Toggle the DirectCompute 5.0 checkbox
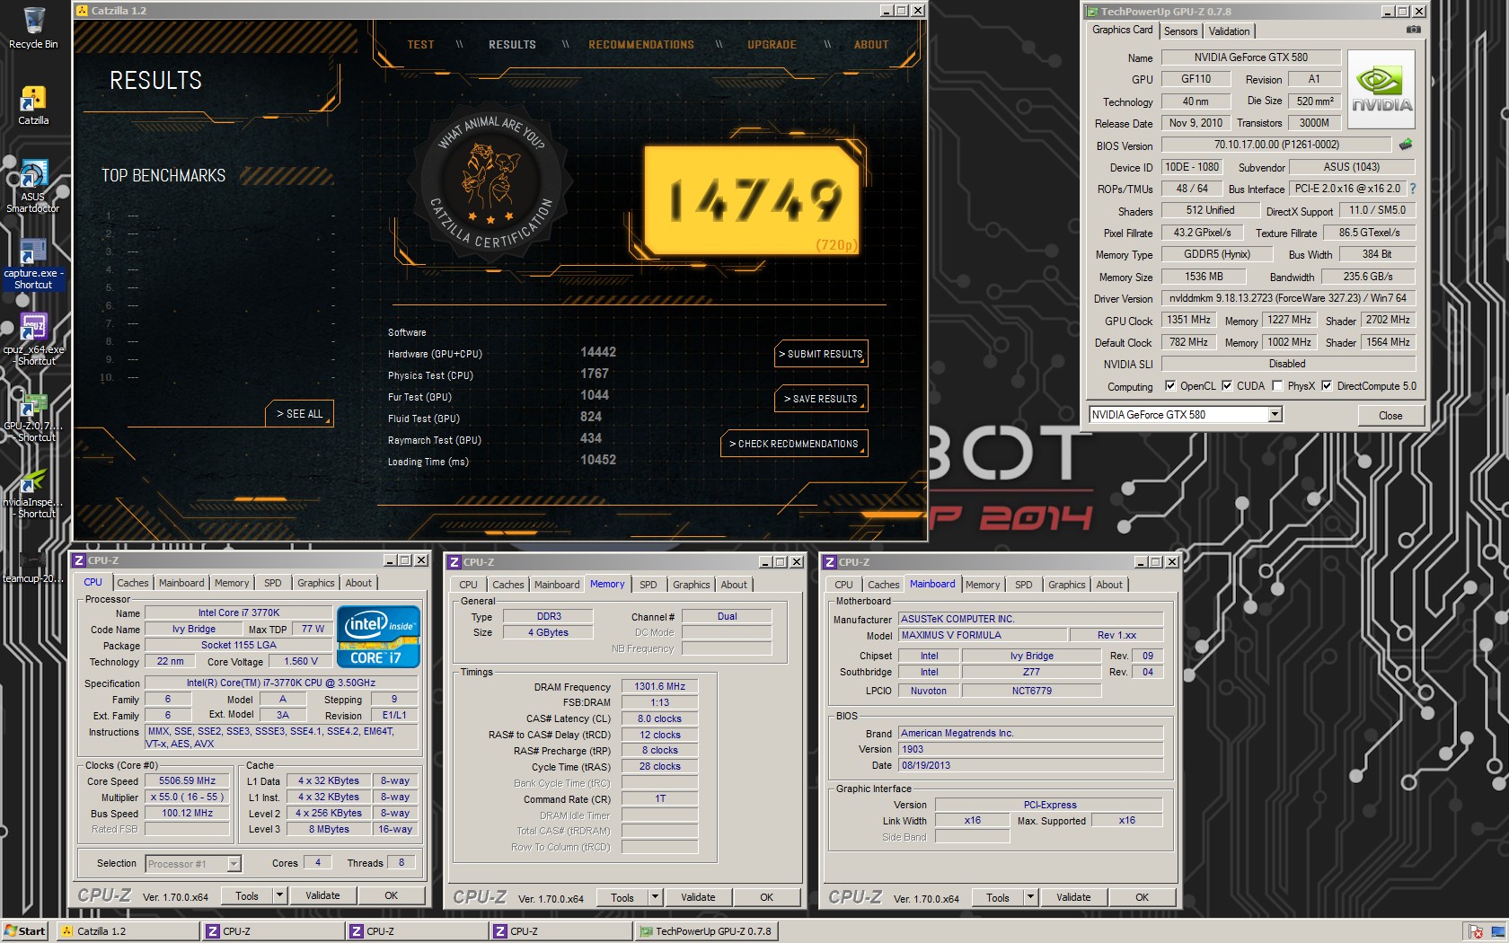 [1327, 386]
